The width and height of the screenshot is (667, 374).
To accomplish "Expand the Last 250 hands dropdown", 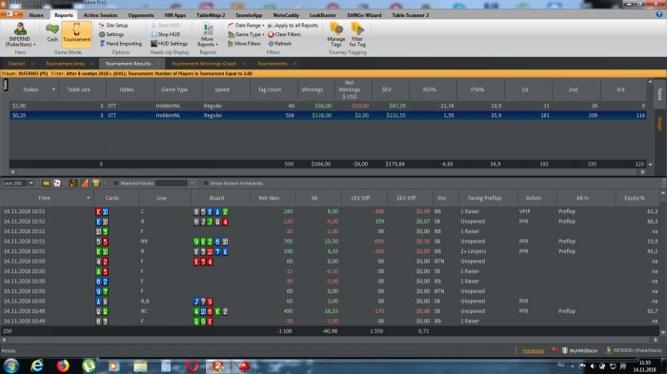I will coord(31,183).
